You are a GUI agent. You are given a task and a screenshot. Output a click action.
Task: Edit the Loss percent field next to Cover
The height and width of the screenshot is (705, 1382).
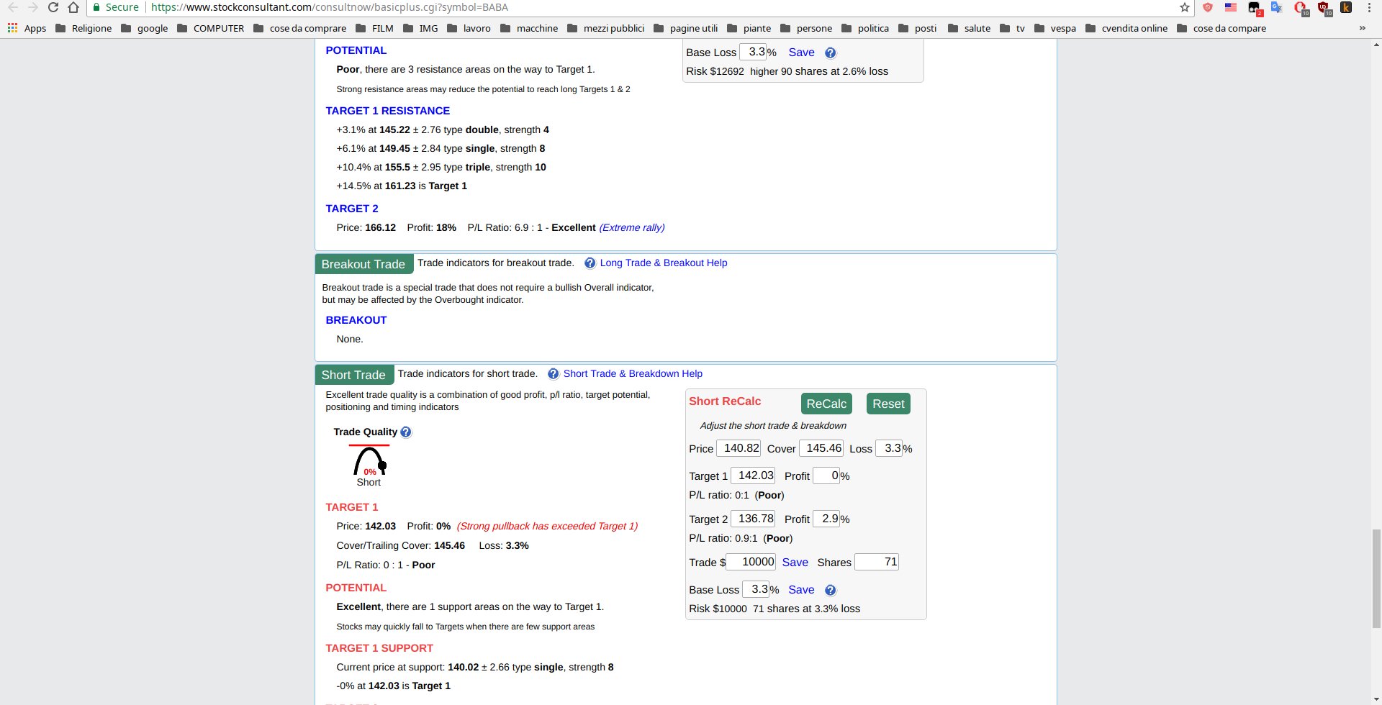889,448
